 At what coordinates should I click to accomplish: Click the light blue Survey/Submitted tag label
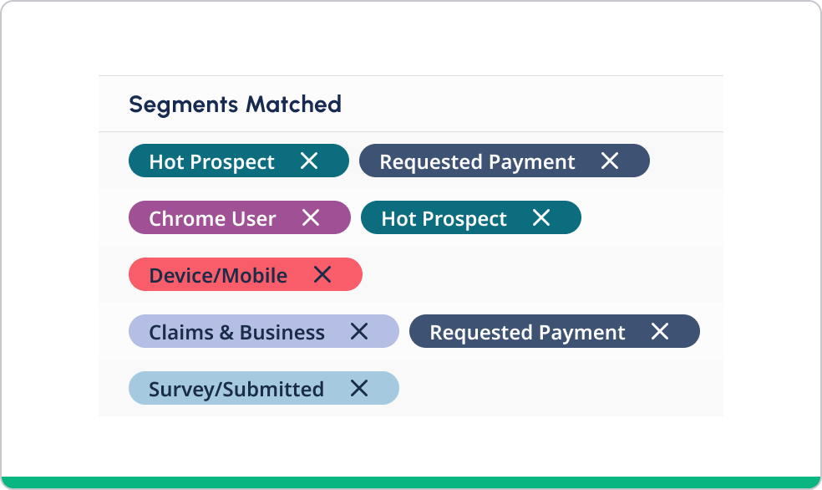point(236,389)
